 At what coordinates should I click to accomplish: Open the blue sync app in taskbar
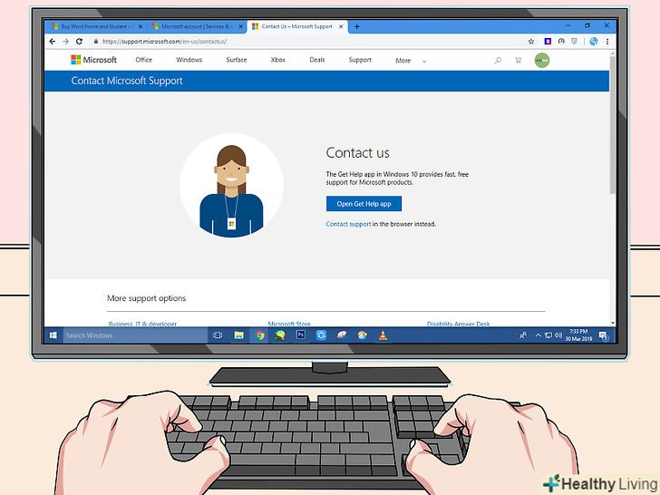pyautogui.click(x=321, y=335)
